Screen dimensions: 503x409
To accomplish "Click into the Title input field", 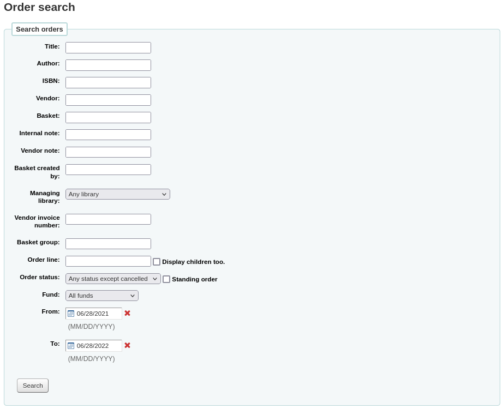I will click(x=108, y=47).
